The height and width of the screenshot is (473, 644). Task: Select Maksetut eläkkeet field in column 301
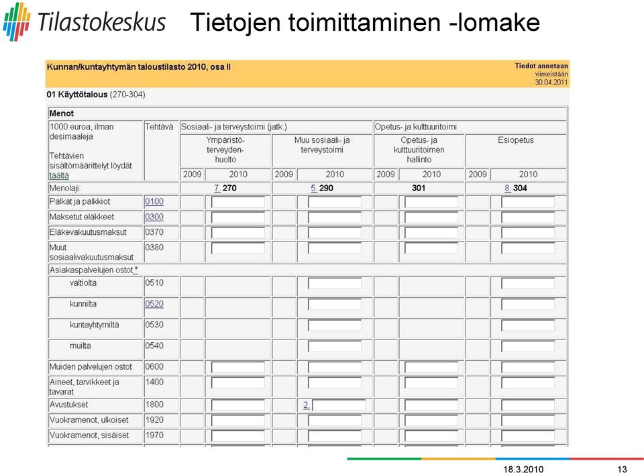tap(431, 217)
